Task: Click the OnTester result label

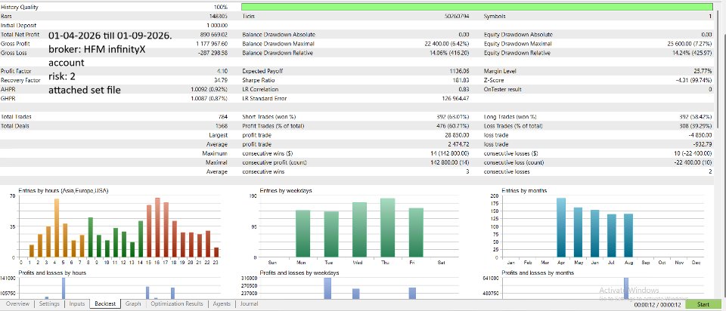Action: click(502, 90)
